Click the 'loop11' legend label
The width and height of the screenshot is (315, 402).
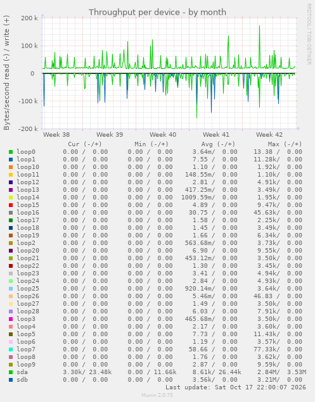point(28,175)
